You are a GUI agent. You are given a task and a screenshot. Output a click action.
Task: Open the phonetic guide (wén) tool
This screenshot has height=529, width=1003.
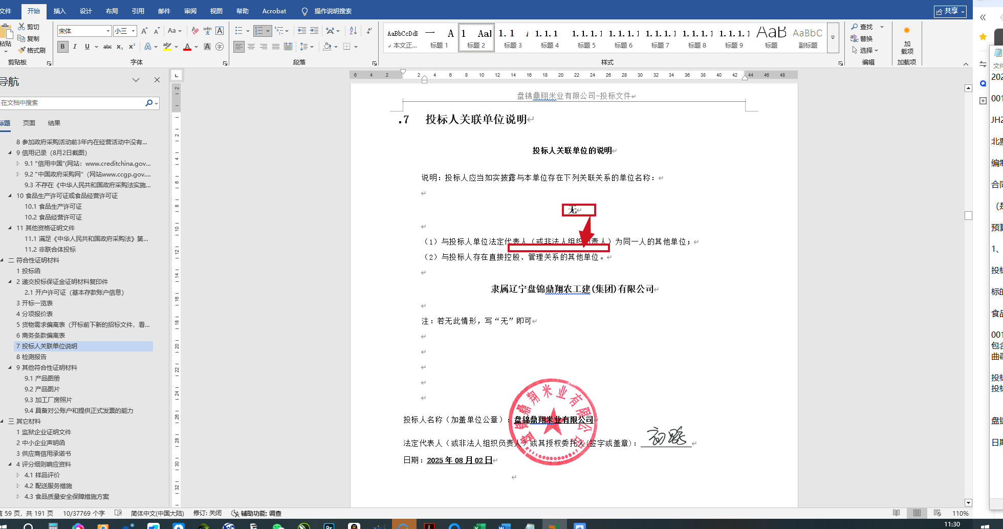(207, 31)
